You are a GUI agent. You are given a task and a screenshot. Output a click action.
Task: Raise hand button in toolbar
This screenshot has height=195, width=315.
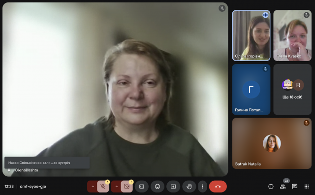point(189,187)
